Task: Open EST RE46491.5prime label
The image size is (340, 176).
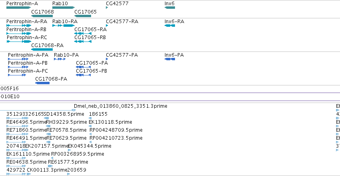Action: click(26, 138)
